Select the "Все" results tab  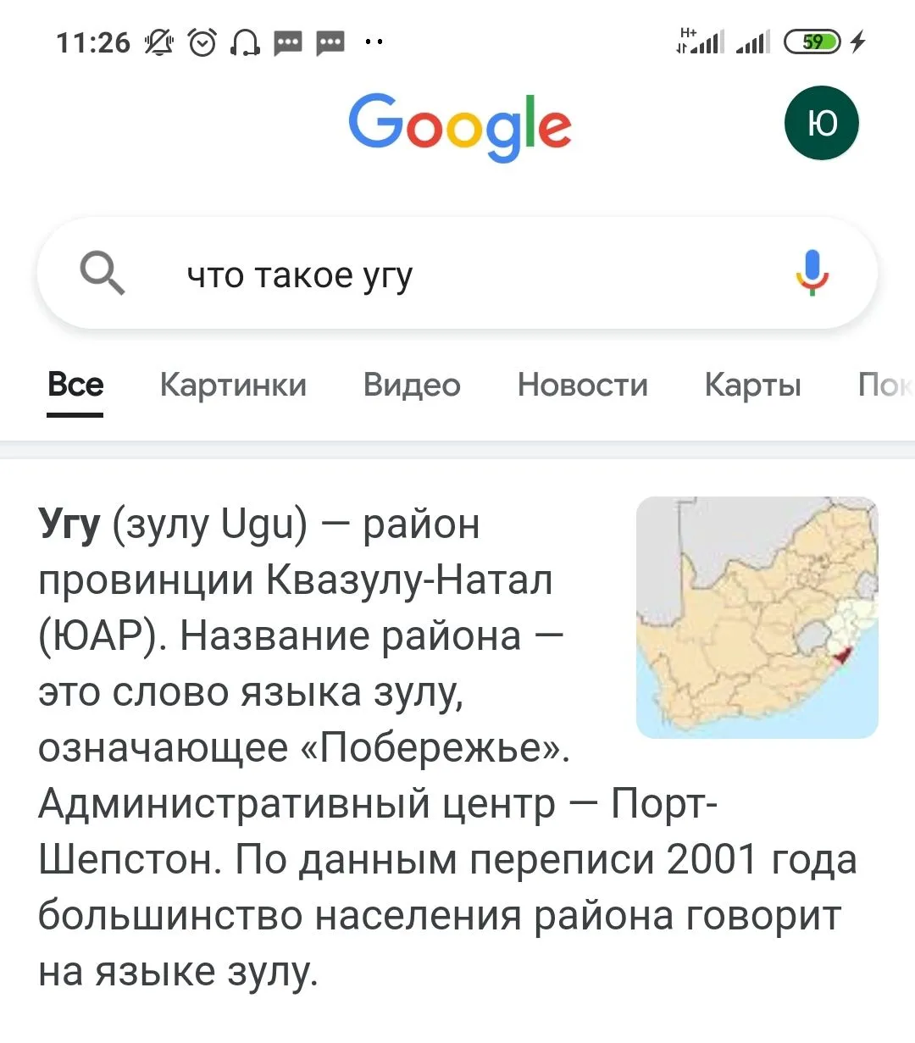[75, 386]
